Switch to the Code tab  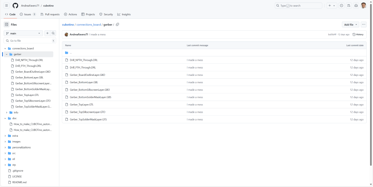pos(10,14)
